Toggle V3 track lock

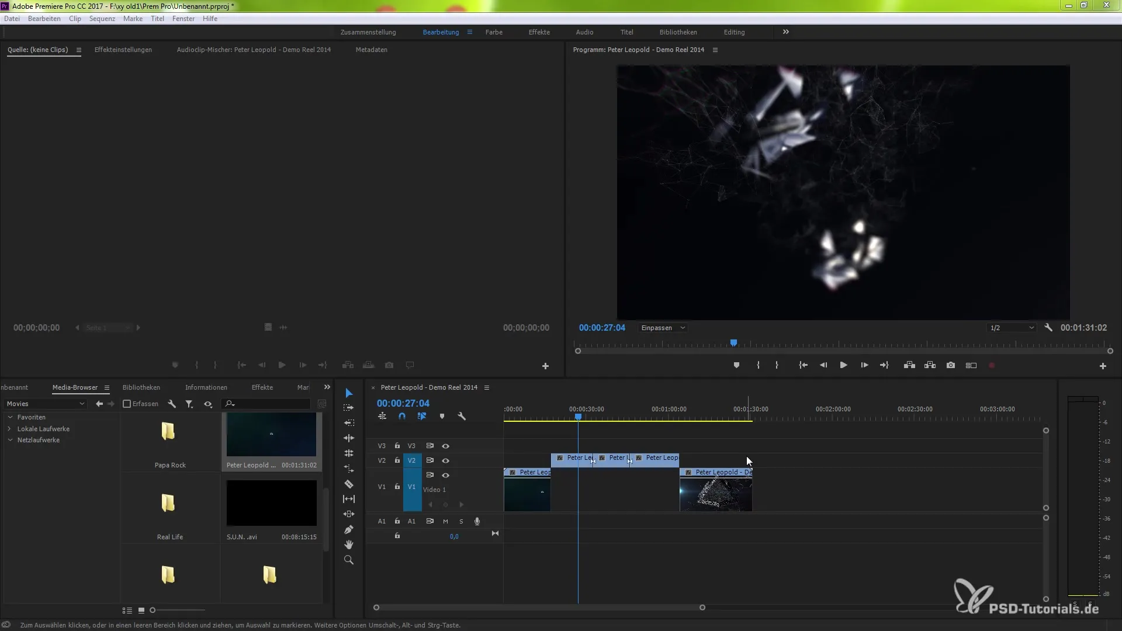pos(397,446)
